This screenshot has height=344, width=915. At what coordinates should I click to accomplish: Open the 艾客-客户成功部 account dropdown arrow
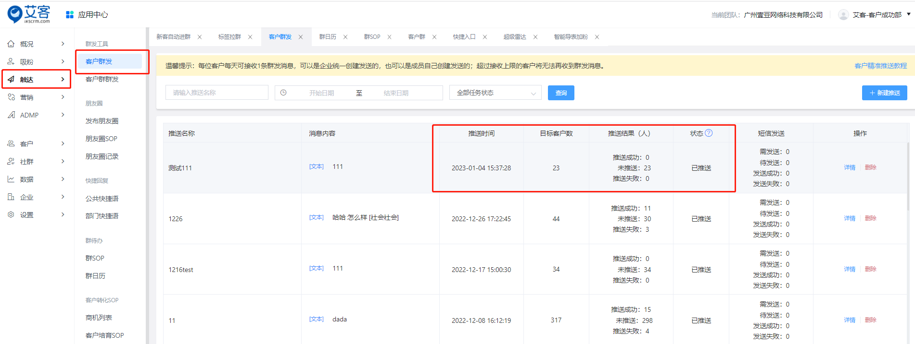[x=908, y=14]
